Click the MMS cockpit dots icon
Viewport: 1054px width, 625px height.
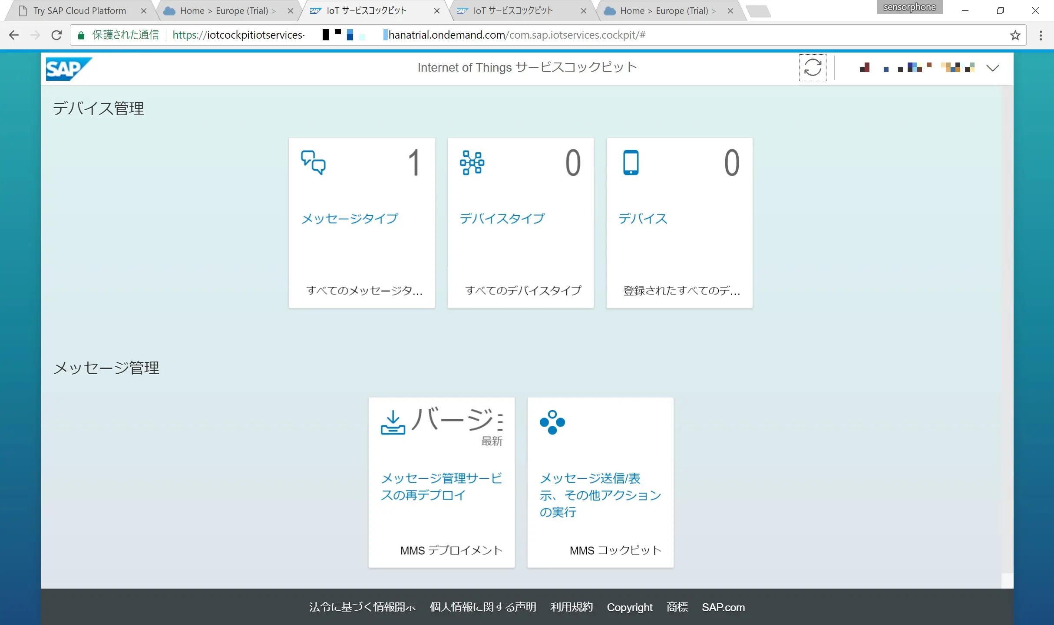click(552, 422)
